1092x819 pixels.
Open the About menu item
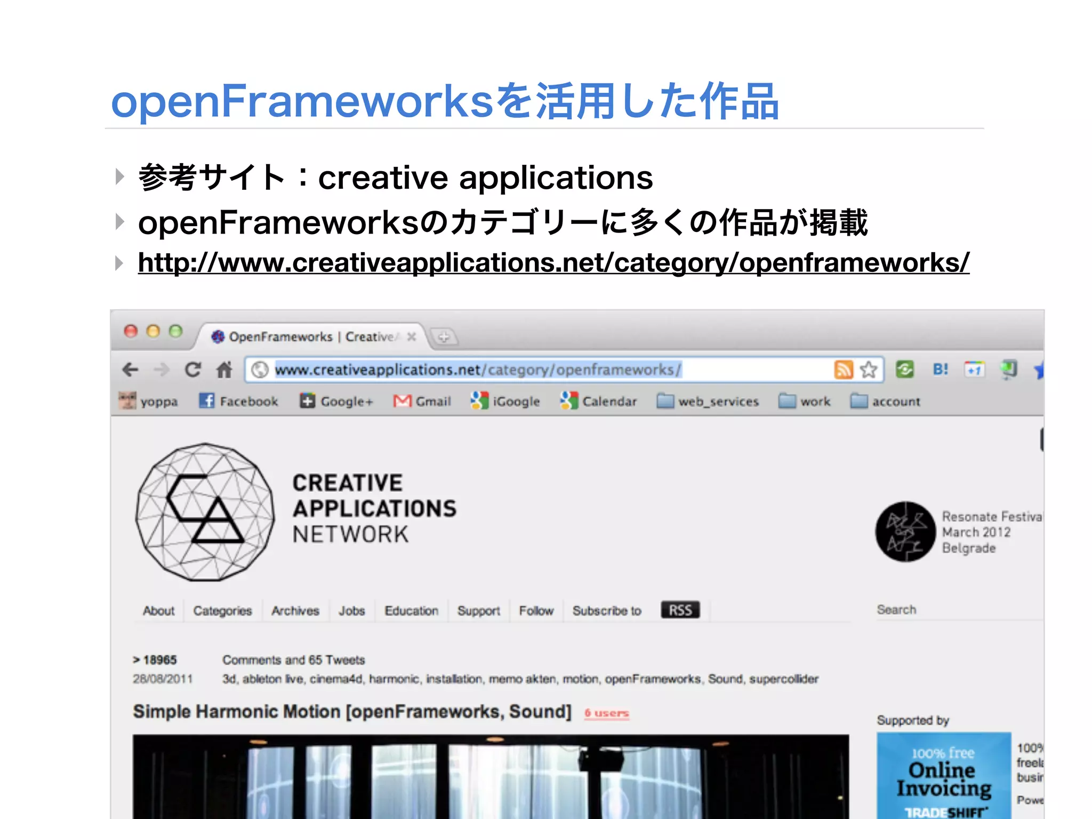coord(158,611)
